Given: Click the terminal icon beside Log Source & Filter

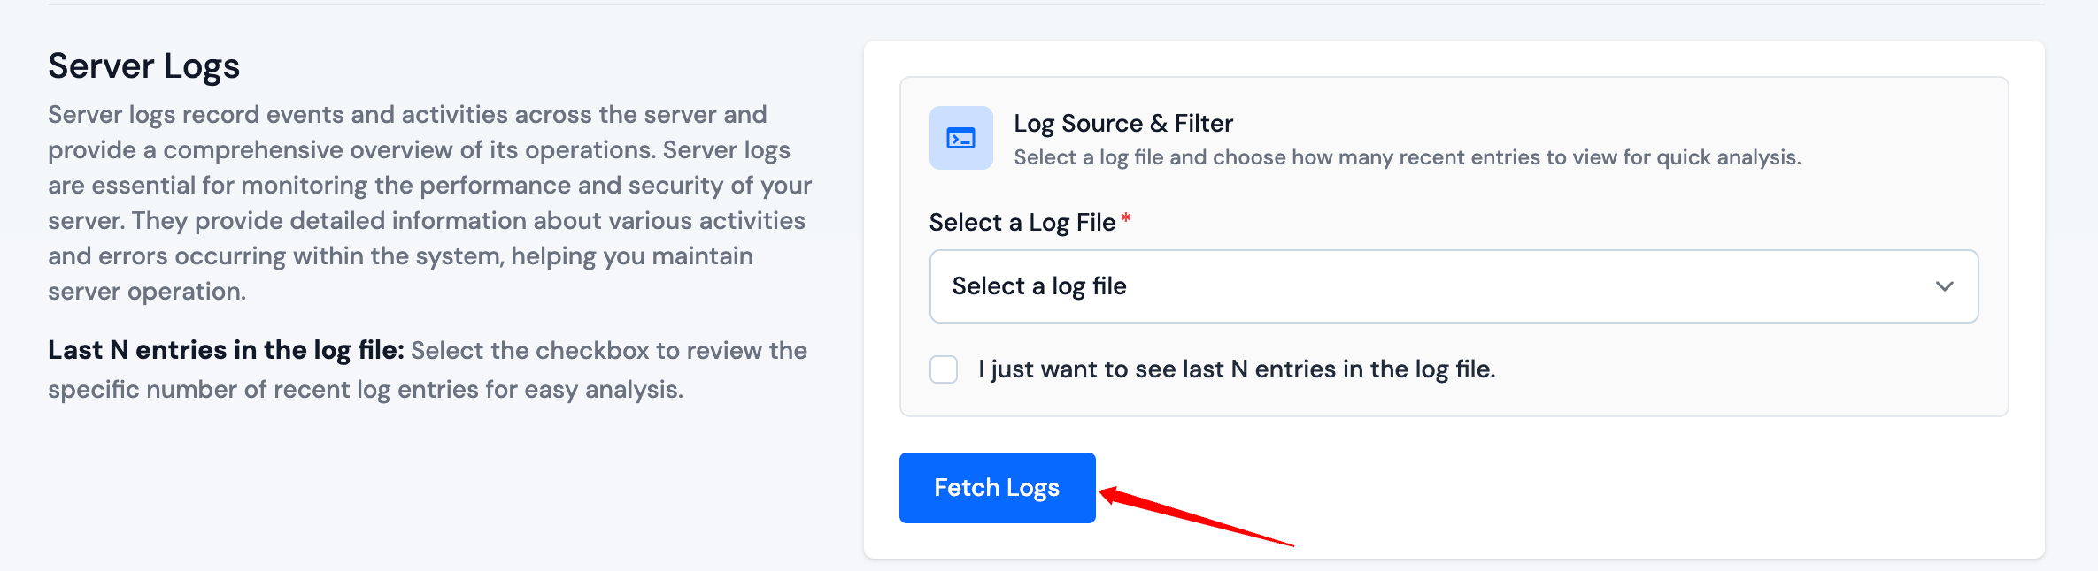Looking at the screenshot, I should (x=960, y=138).
